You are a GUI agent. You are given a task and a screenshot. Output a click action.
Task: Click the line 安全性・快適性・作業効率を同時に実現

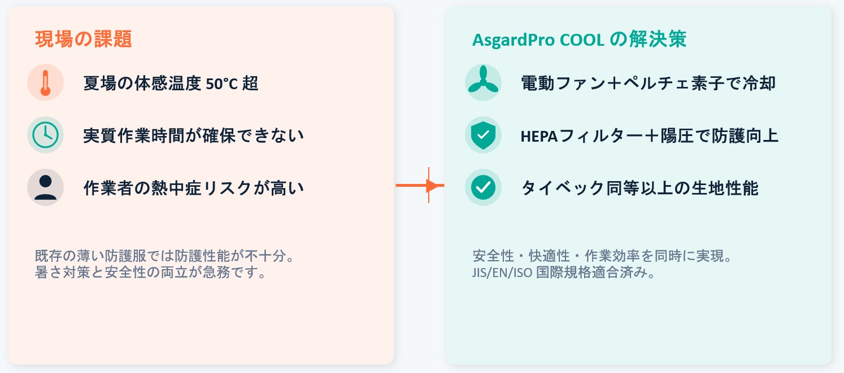(x=602, y=256)
